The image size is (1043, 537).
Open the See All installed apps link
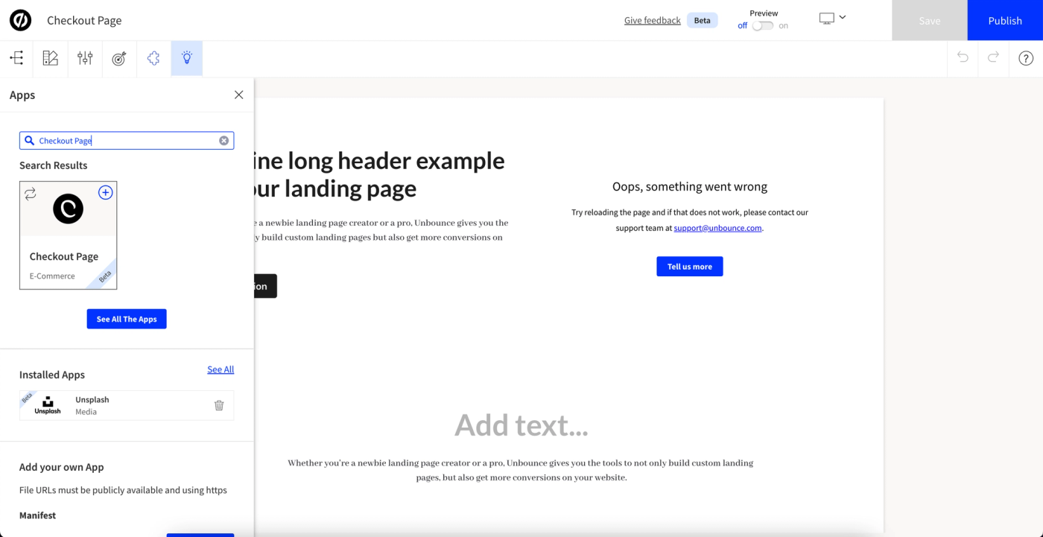pos(221,369)
